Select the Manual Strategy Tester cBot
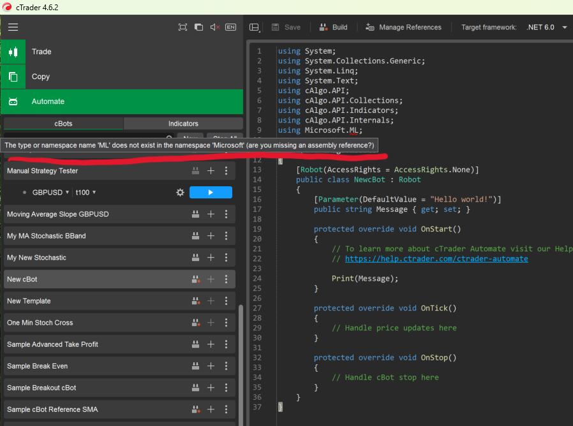The image size is (573, 426). 119,171
